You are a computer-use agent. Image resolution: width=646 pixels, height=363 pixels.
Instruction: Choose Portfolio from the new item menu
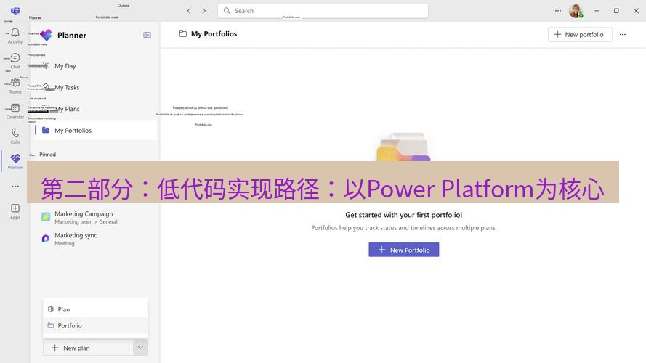[95, 325]
